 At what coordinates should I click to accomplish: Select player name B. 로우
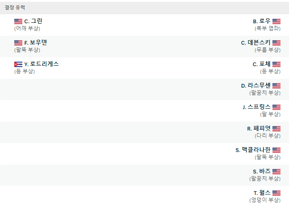(262, 21)
